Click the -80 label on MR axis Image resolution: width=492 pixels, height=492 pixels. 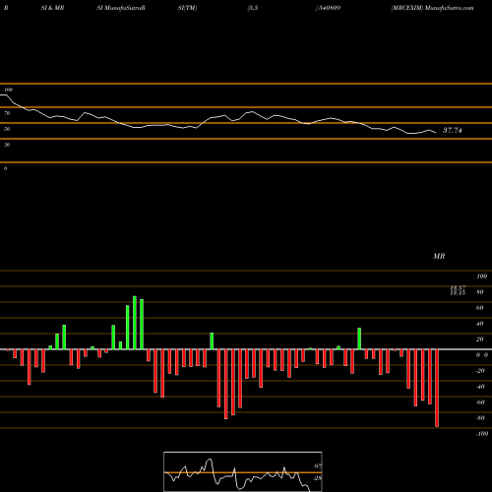point(480,418)
